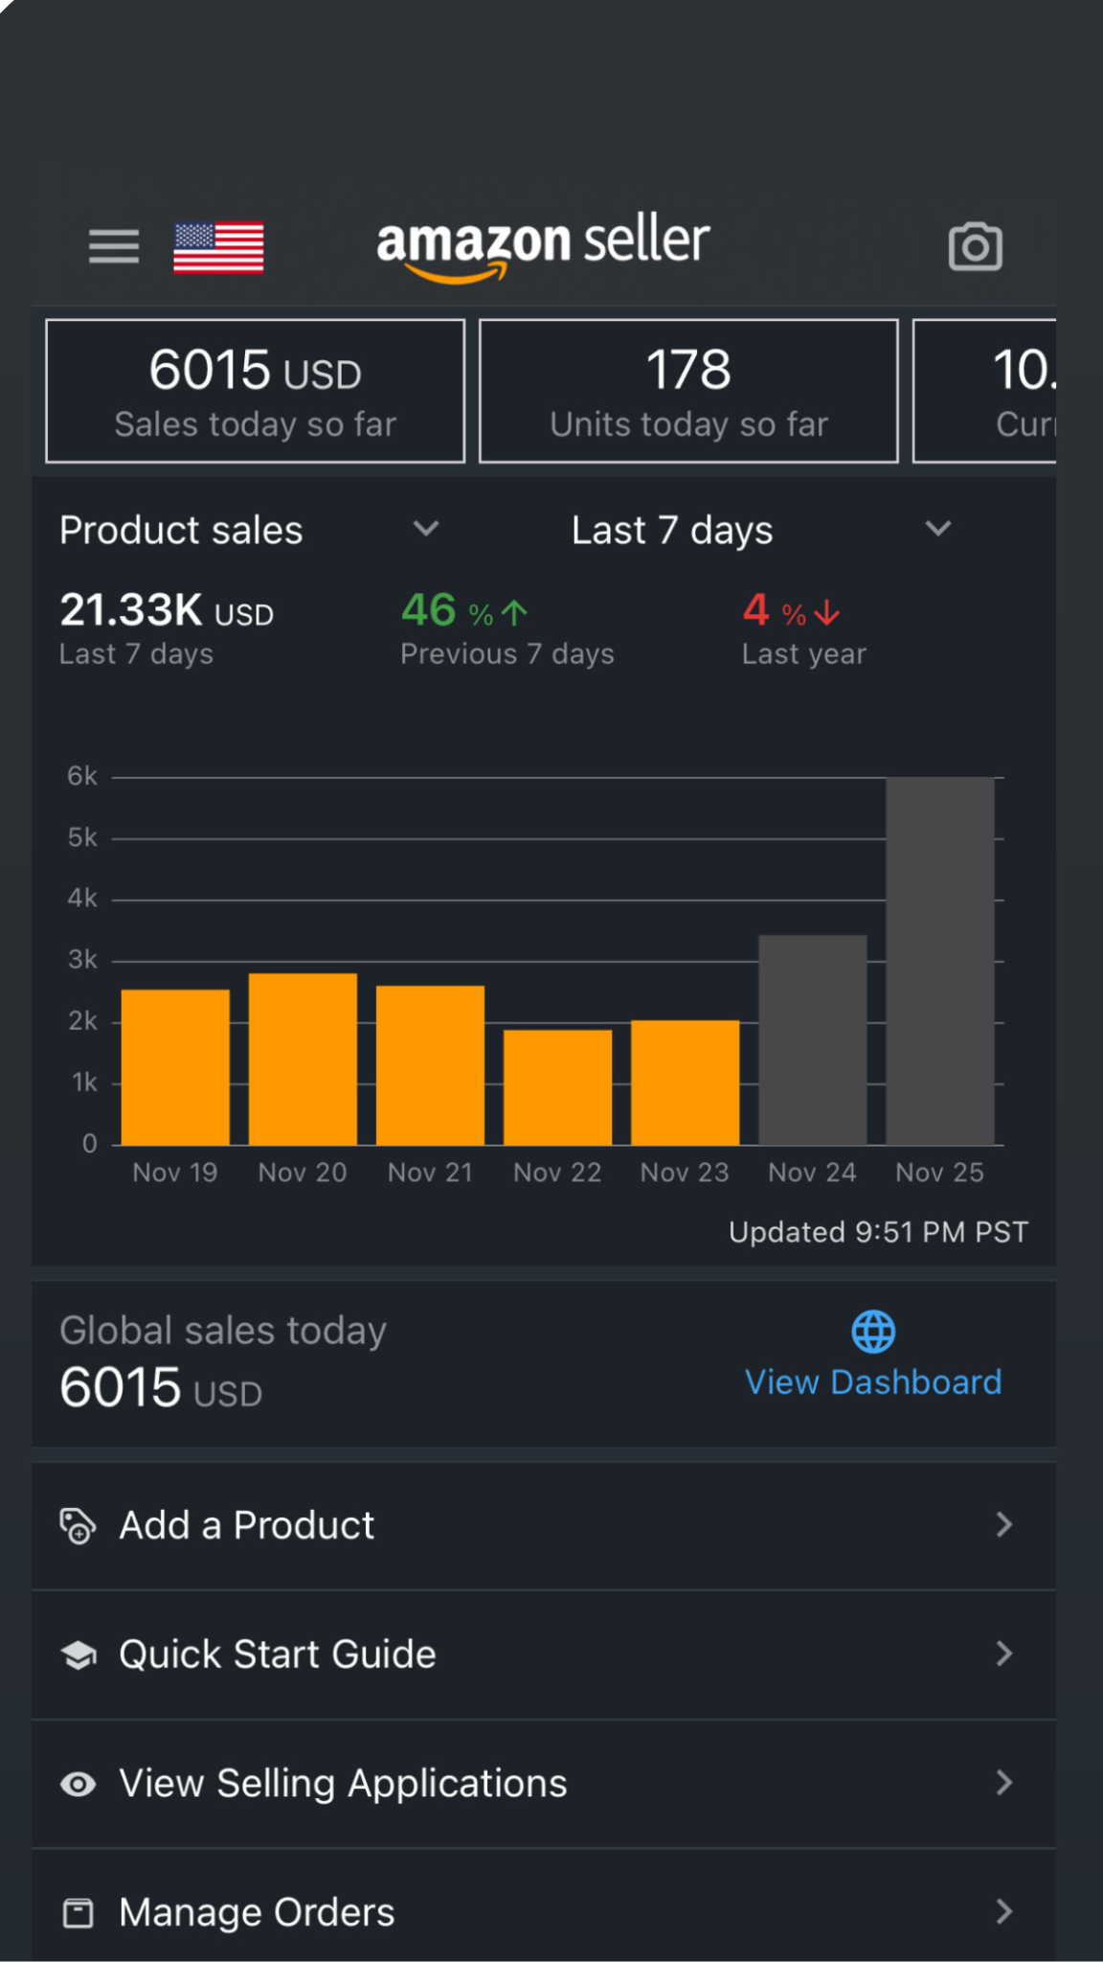Expand the Product sales dropdown

pos(425,529)
